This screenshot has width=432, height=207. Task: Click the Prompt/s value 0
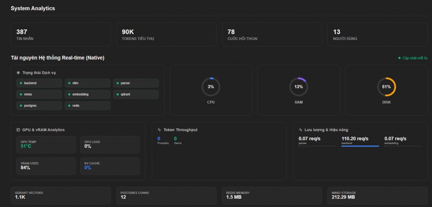point(159,138)
